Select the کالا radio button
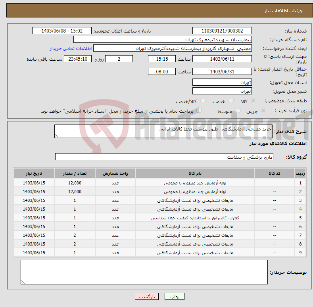313x307 pixels. click(x=253, y=101)
